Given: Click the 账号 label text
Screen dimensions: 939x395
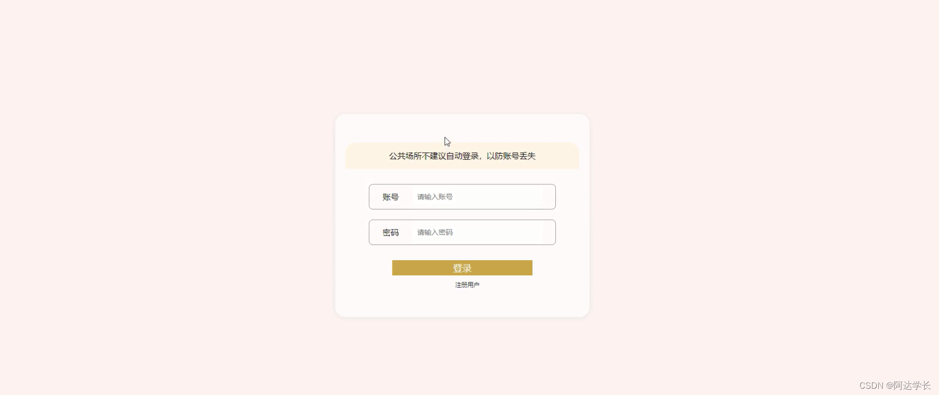Looking at the screenshot, I should click(390, 197).
